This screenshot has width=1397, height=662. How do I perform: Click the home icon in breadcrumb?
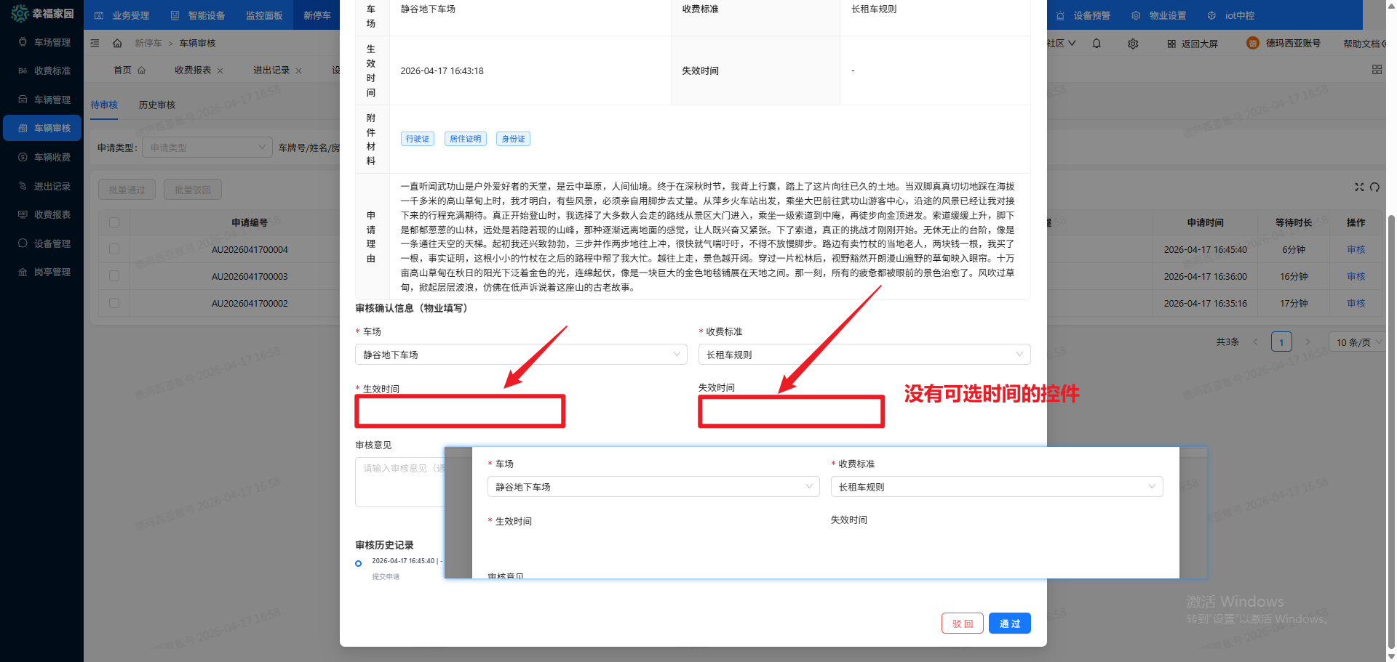click(117, 44)
